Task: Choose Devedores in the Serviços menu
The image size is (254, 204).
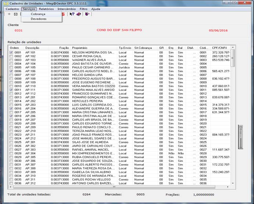Action: pos(39,19)
